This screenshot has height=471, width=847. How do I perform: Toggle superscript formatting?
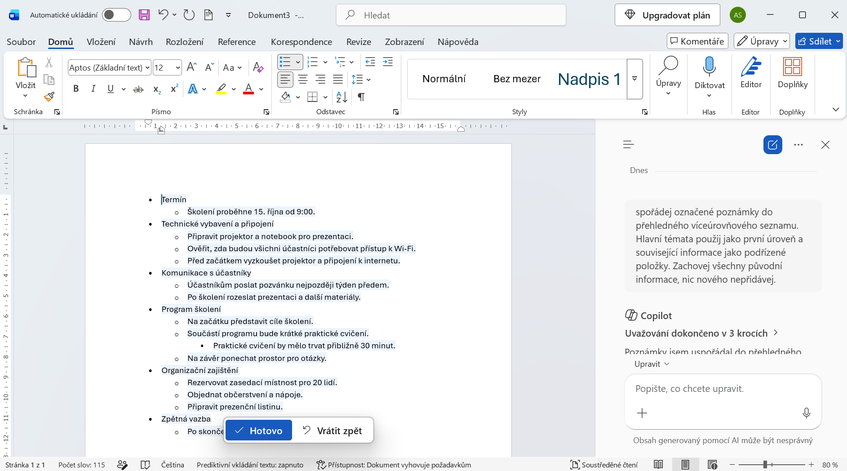[174, 89]
